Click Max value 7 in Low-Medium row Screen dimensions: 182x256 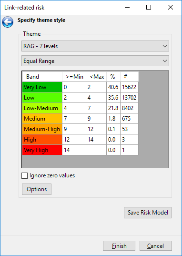pyautogui.click(x=96, y=108)
